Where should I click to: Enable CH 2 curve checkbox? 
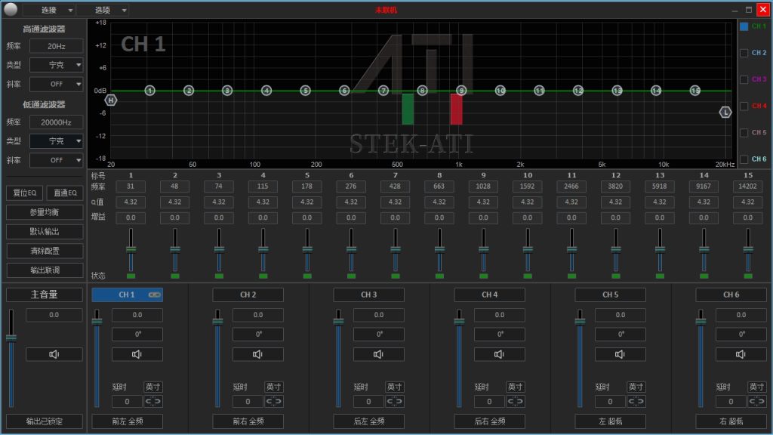point(744,53)
